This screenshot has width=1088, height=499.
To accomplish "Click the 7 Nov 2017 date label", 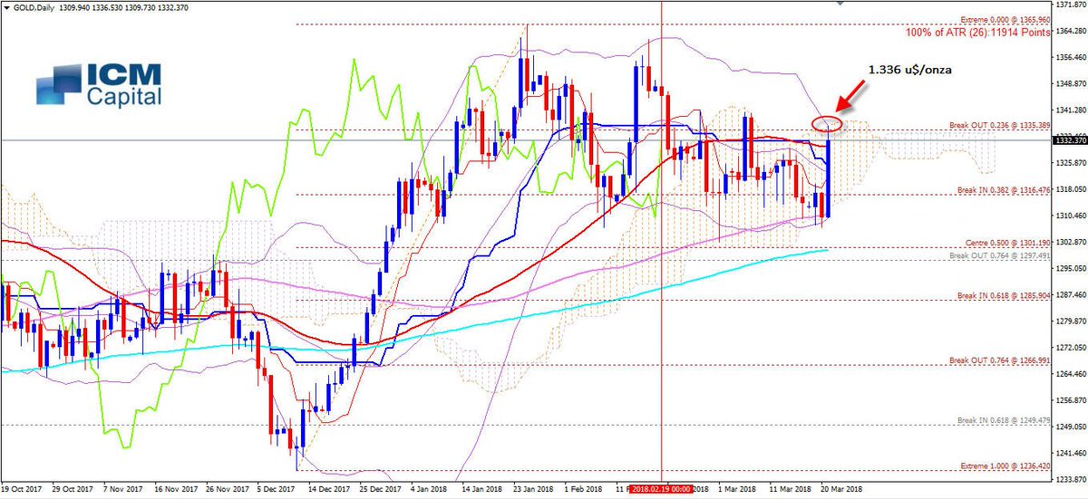I will point(125,487).
